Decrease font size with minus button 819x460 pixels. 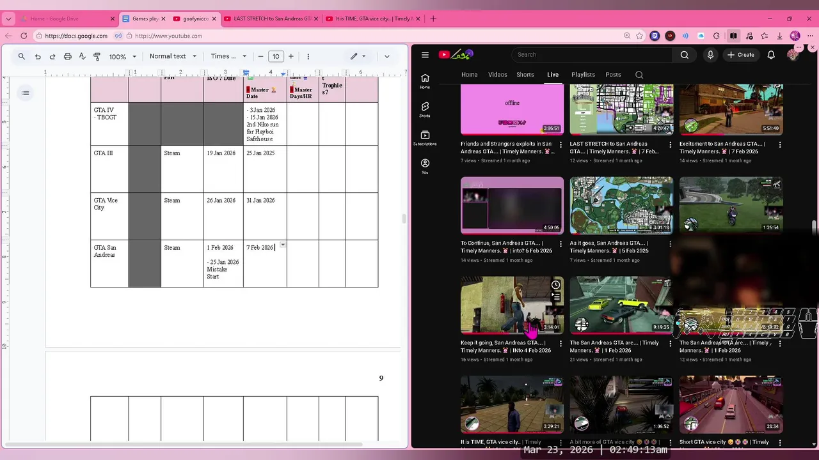(x=260, y=56)
